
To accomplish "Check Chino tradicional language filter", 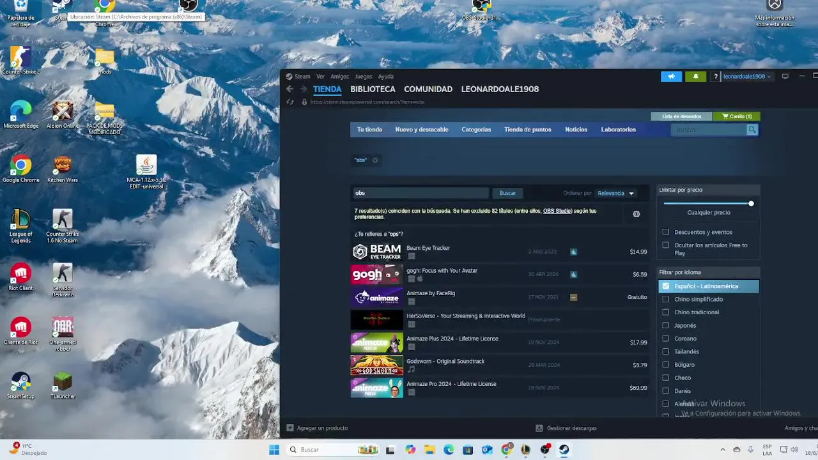I will 666,312.
